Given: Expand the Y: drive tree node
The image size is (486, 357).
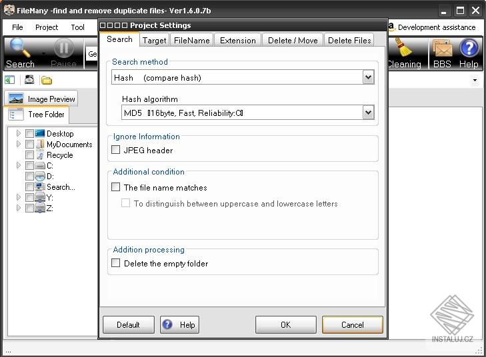Looking at the screenshot, I should [19, 197].
